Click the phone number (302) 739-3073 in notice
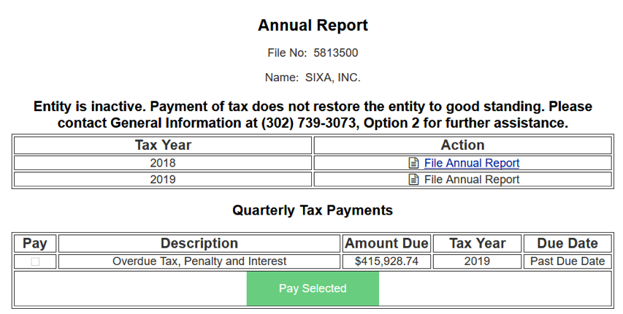This screenshot has width=623, height=314. (x=307, y=123)
